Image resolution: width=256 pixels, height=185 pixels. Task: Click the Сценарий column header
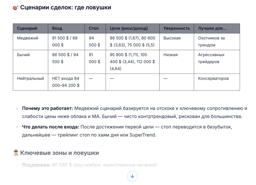pyautogui.click(x=27, y=28)
